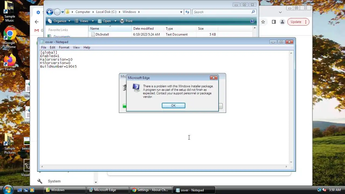
Task: Click System in Chrome settings sidebar
Action: tap(54, 181)
